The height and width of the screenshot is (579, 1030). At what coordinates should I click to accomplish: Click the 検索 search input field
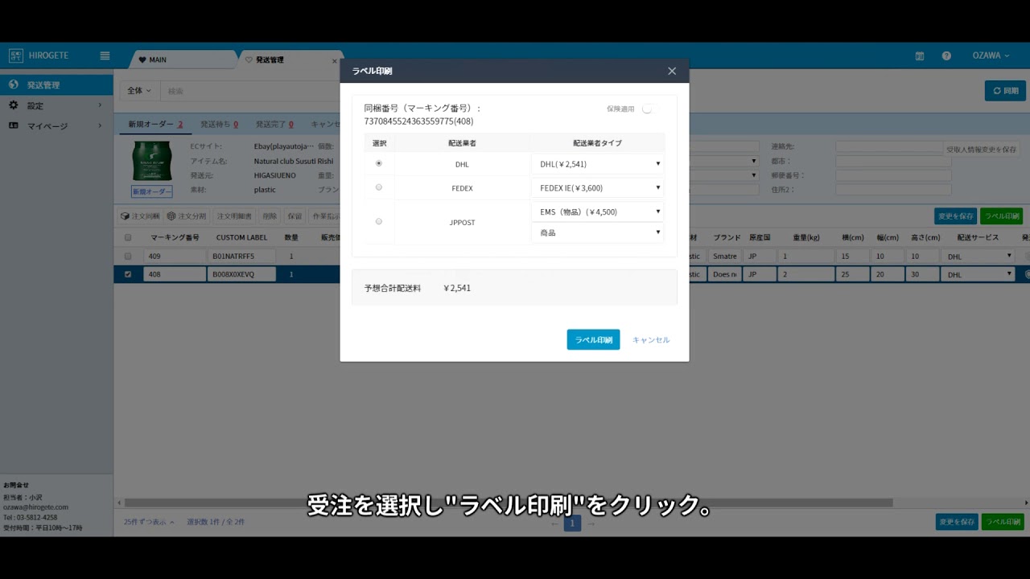point(249,91)
